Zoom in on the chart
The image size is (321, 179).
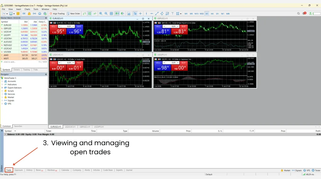[101, 14]
